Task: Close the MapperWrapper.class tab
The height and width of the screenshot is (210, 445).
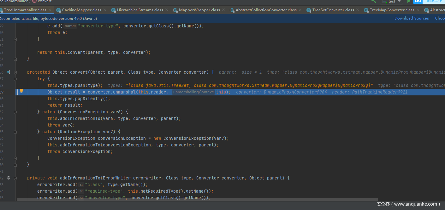Action: pyautogui.click(x=223, y=10)
